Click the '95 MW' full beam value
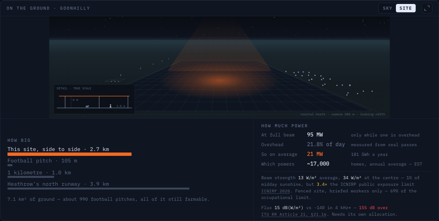 tap(315, 135)
